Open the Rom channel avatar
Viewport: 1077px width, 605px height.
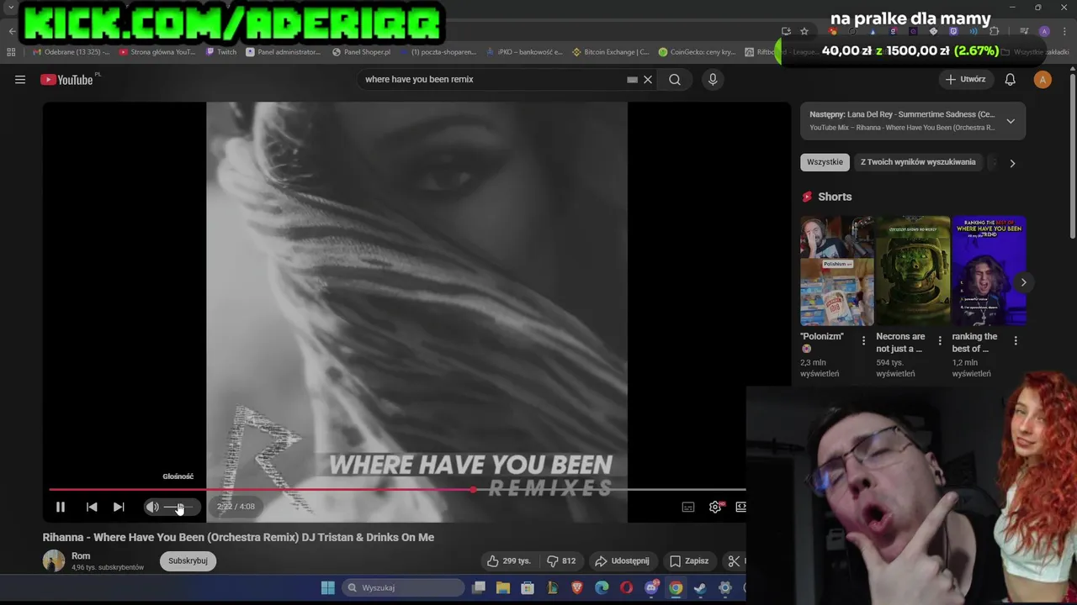click(x=54, y=560)
